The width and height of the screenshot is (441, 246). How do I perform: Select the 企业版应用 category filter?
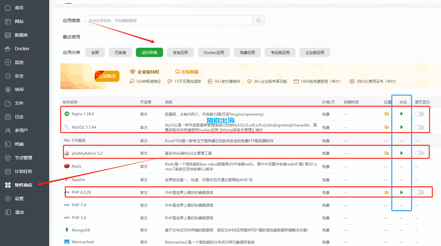[x=315, y=52]
